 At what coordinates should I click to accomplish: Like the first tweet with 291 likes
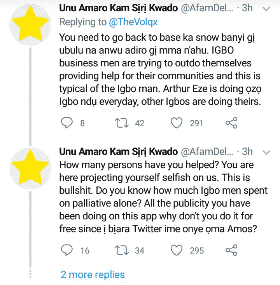tap(177, 123)
